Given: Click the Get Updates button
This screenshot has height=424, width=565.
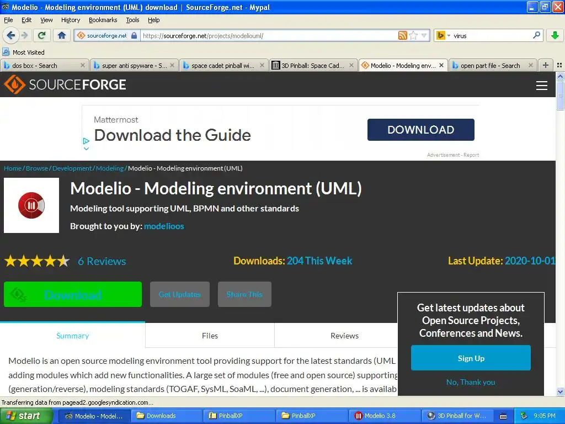Looking at the screenshot, I should tap(180, 294).
